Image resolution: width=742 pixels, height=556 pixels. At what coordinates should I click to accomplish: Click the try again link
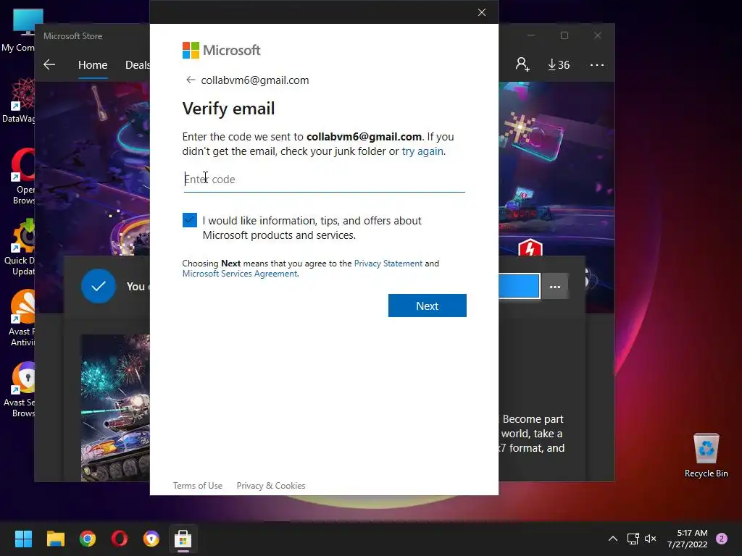point(422,151)
